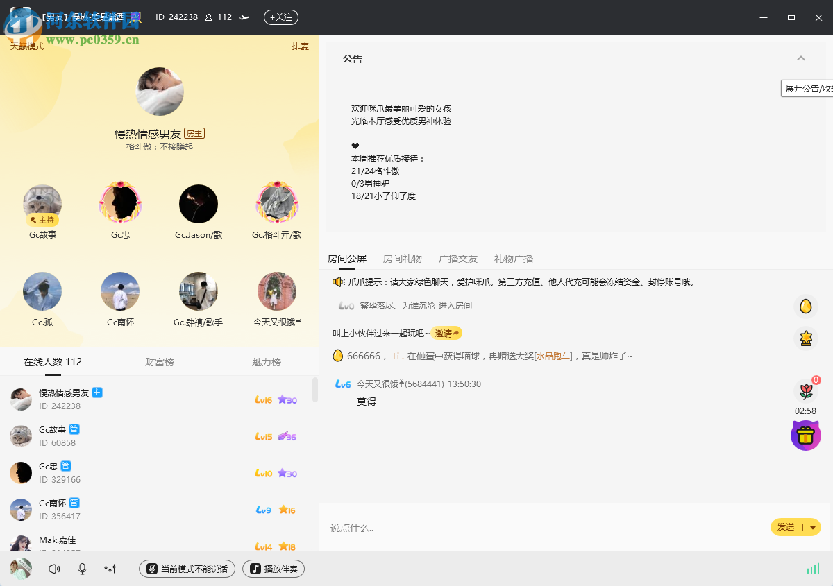Screen dimensions: 833x586
Task: Open the golden egg smashing game
Action: [805, 307]
